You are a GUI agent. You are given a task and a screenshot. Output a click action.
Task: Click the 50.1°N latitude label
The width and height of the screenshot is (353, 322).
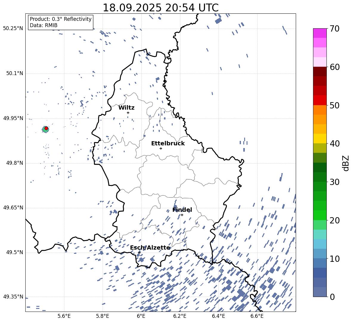pyautogui.click(x=15, y=74)
